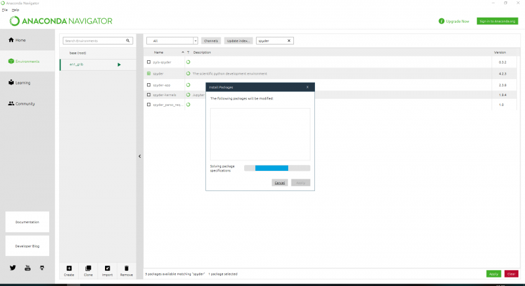Click the Search Environments input field
525x286 pixels.
pyautogui.click(x=94, y=41)
